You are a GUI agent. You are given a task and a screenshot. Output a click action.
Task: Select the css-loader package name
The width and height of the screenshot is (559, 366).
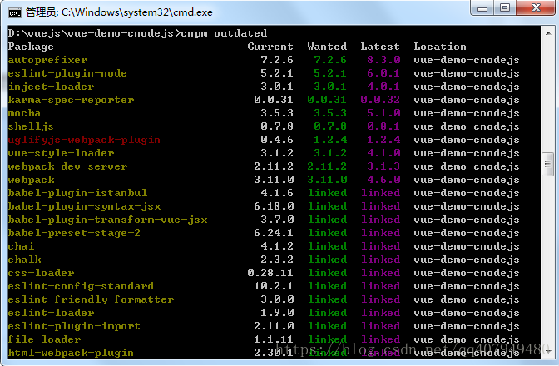pyautogui.click(x=41, y=273)
